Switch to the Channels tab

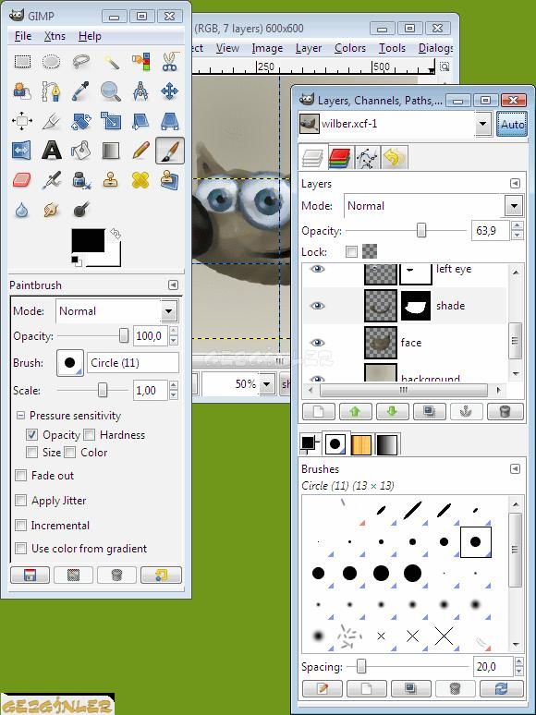[x=339, y=158]
